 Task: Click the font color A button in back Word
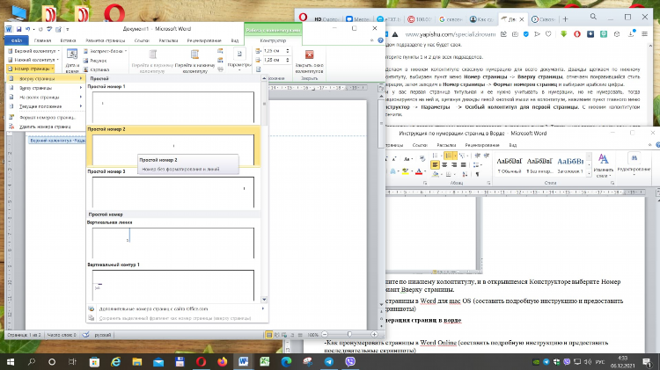[x=419, y=171]
